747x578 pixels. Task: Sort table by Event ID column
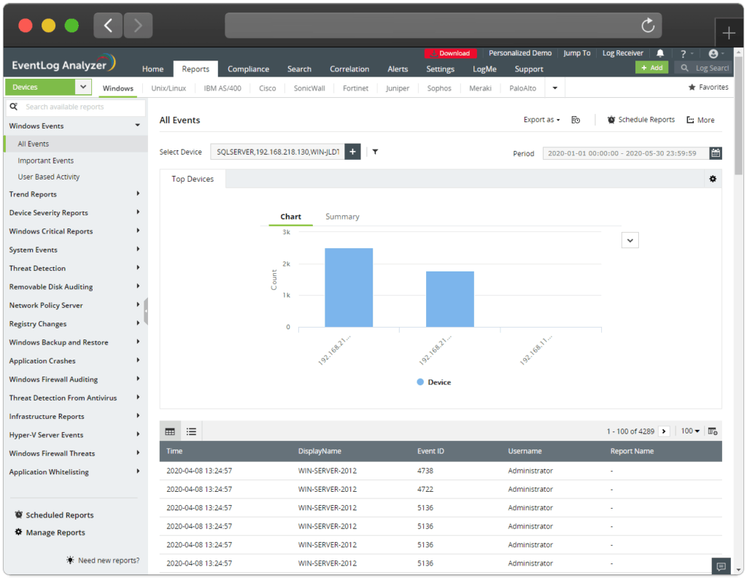(x=430, y=451)
